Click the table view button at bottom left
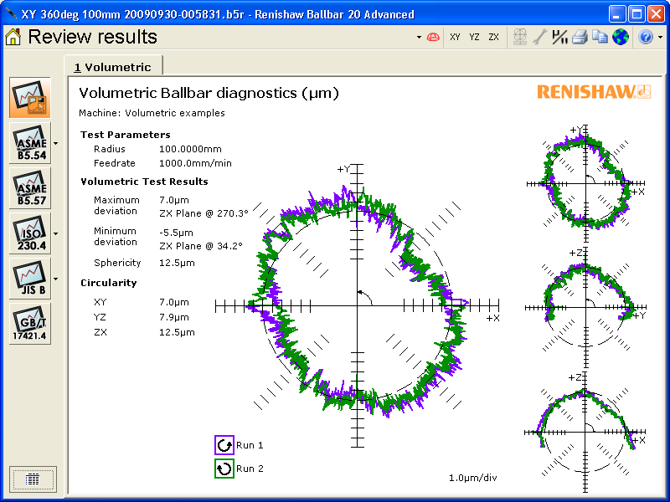Screen dimensions: 670x502 coord(33,479)
